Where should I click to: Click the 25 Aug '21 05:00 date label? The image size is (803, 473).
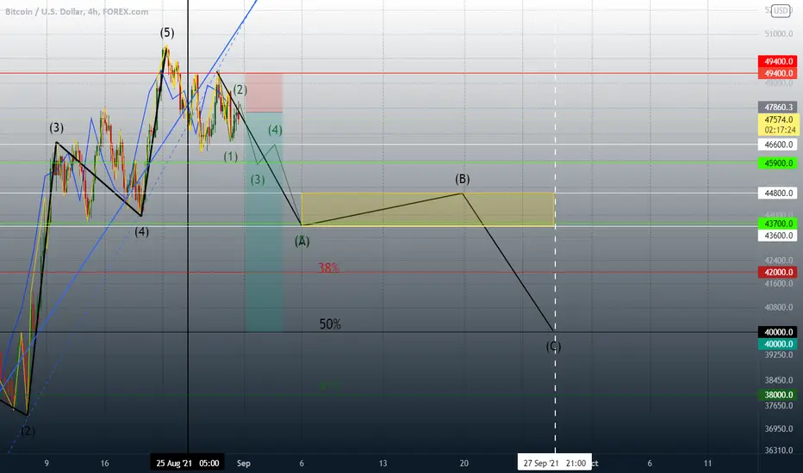coord(188,464)
